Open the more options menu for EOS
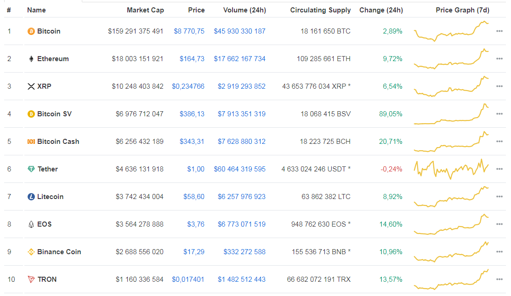This screenshot has width=511, height=296. pyautogui.click(x=499, y=224)
